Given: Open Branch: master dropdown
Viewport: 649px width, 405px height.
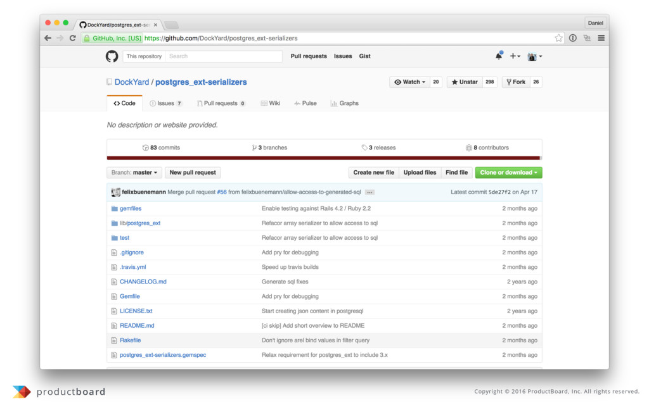Looking at the screenshot, I should [134, 172].
